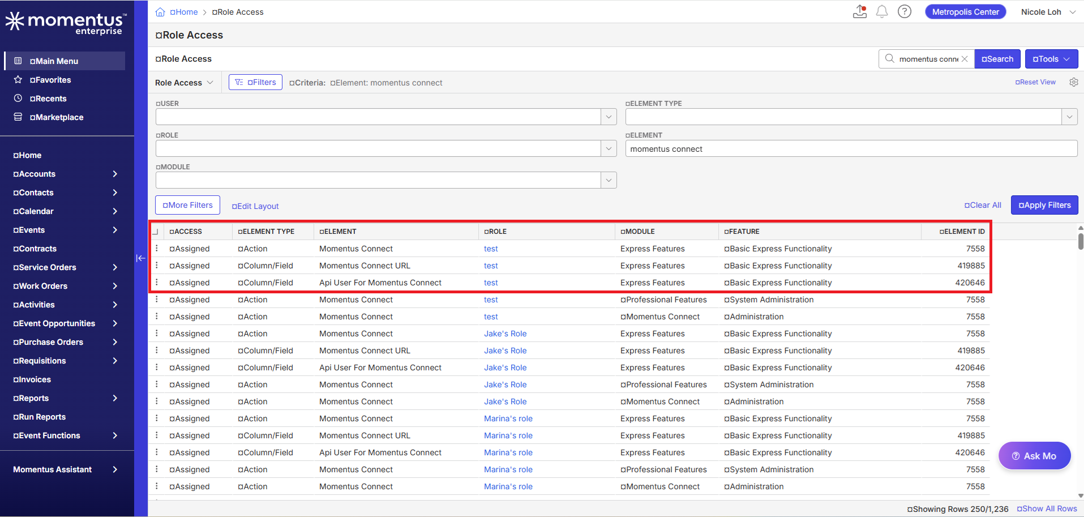Screen dimensions: 1084x517
Task: Click the Marketplace icon
Action: coord(18,117)
